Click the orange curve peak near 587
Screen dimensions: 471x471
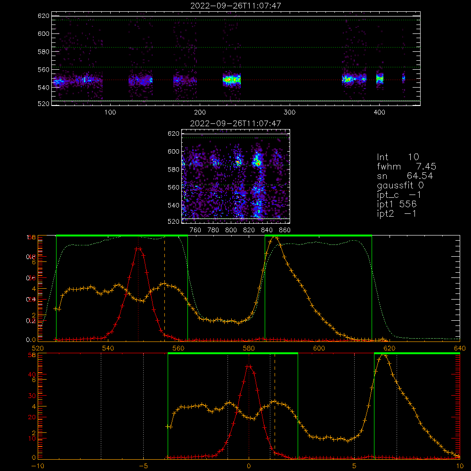(275, 237)
